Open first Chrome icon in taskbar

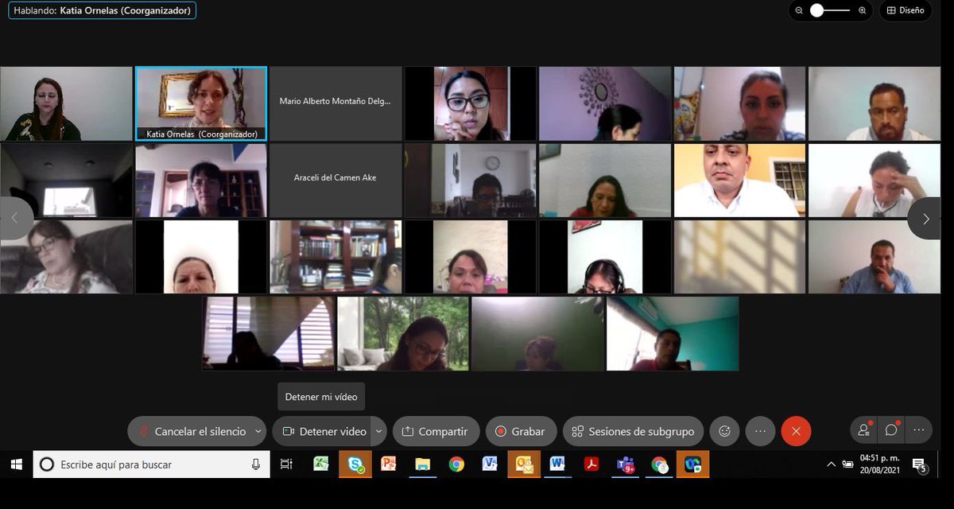pos(456,464)
